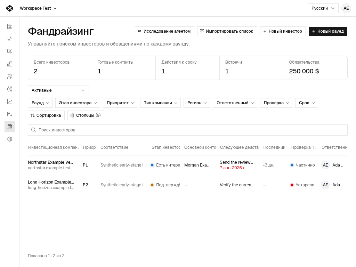The width and height of the screenshot is (356, 267).
Task: Click the Send the review... action cell
Action: pos(236,162)
